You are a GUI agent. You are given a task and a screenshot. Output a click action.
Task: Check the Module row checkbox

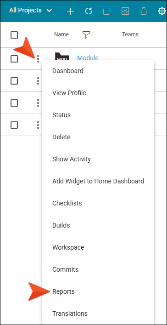(14, 59)
